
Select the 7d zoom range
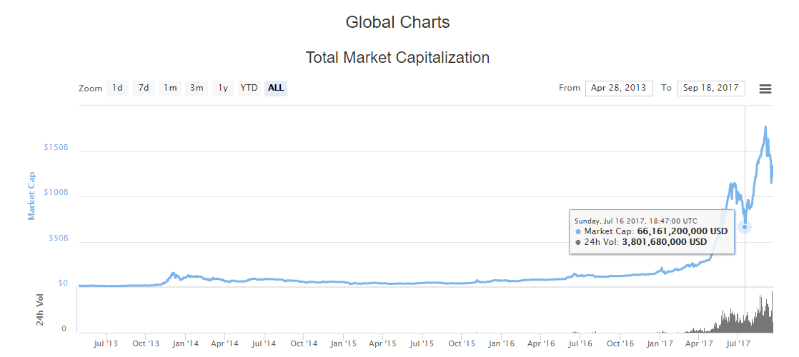point(144,88)
